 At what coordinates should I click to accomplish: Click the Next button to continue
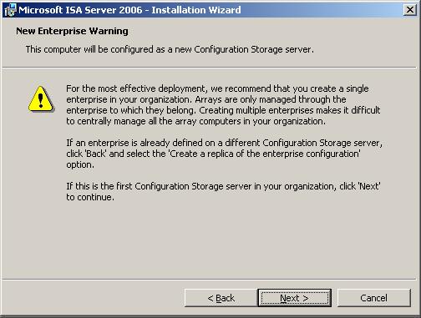coord(295,298)
